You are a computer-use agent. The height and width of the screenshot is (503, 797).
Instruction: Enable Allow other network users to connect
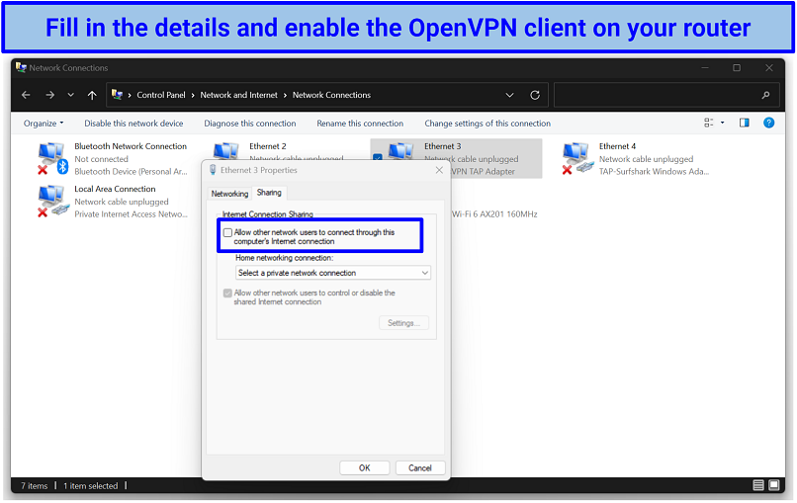(227, 232)
